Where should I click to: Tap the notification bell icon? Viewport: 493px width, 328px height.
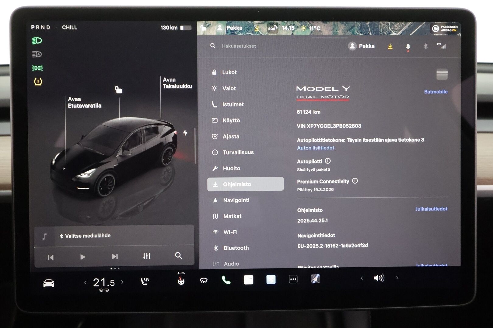[408, 46]
